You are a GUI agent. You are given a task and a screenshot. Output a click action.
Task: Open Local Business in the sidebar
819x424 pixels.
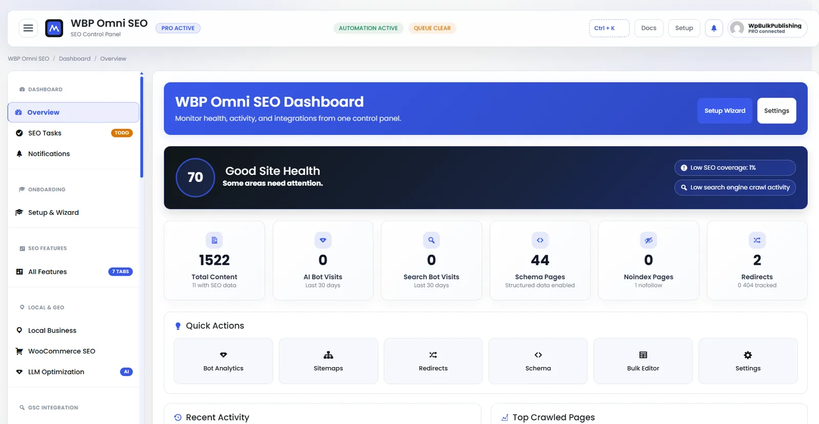73,330
